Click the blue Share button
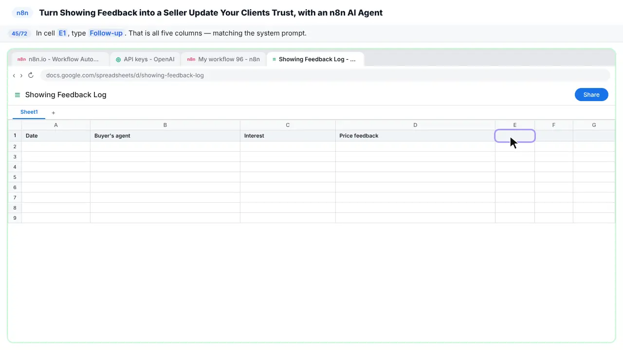The width and height of the screenshot is (623, 350). 591,95
